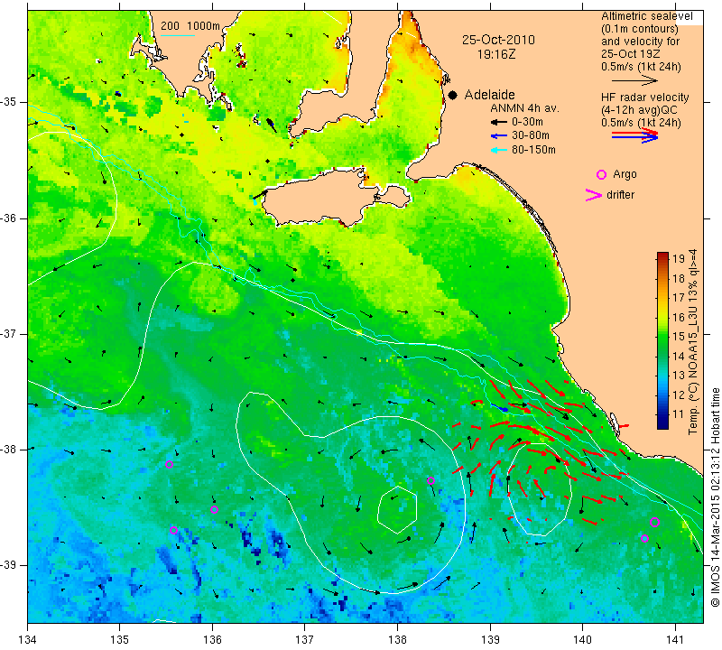Click the cyan line under 200 1000m
This screenshot has height=650, width=722.
click(x=178, y=35)
